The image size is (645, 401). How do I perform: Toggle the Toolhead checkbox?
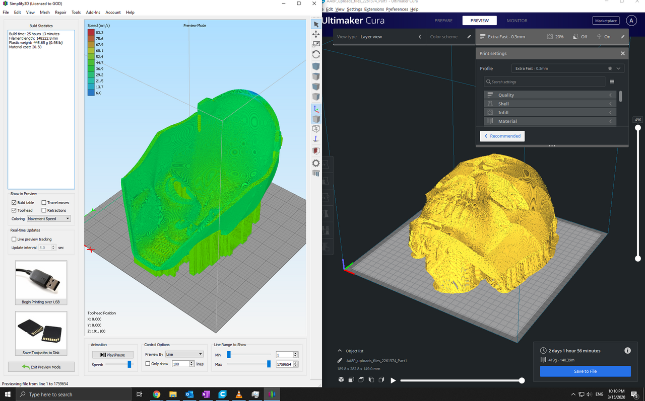(14, 210)
